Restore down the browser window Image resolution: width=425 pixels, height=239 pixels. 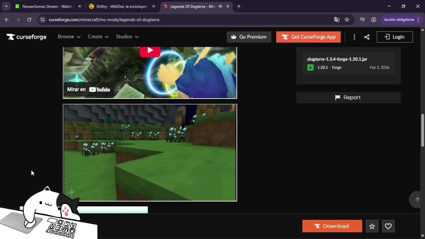(x=403, y=6)
